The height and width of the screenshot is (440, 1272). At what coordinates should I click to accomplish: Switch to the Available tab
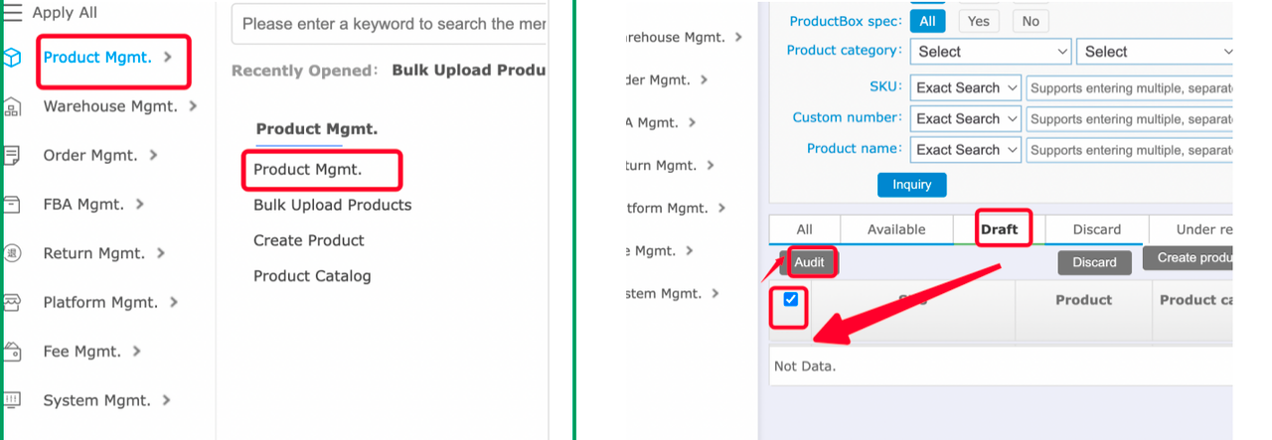[x=895, y=229]
